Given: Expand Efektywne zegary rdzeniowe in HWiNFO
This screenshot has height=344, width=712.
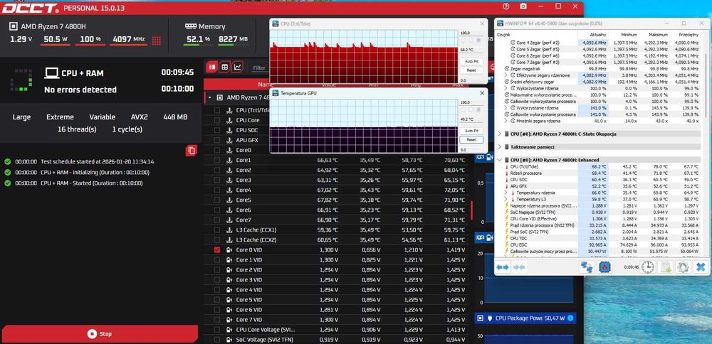Looking at the screenshot, I should (x=506, y=75).
